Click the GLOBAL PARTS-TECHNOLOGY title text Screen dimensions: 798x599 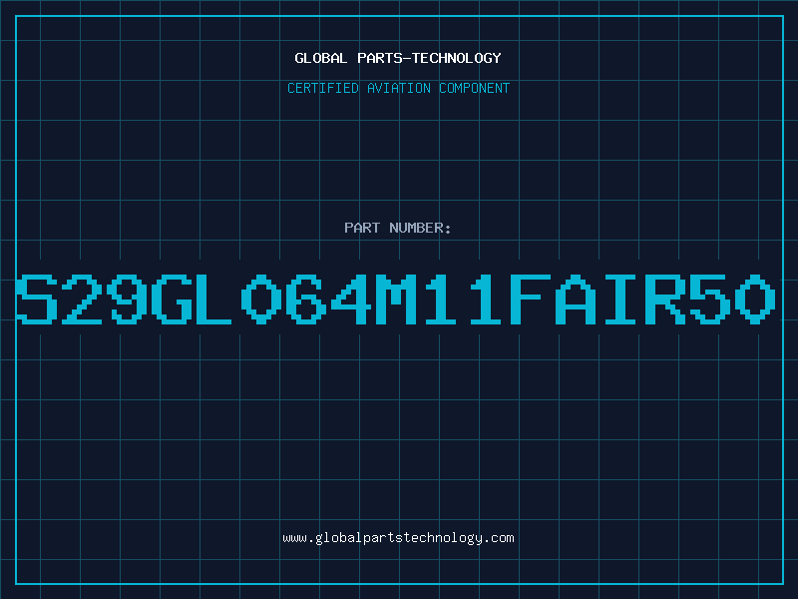coord(398,58)
